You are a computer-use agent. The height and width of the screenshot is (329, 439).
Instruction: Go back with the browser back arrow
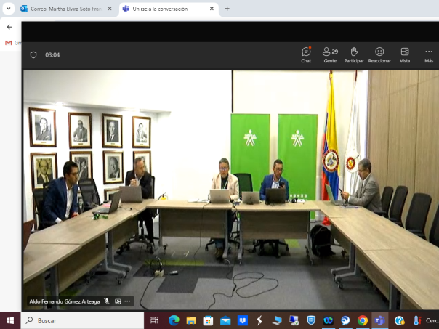pos(9,27)
